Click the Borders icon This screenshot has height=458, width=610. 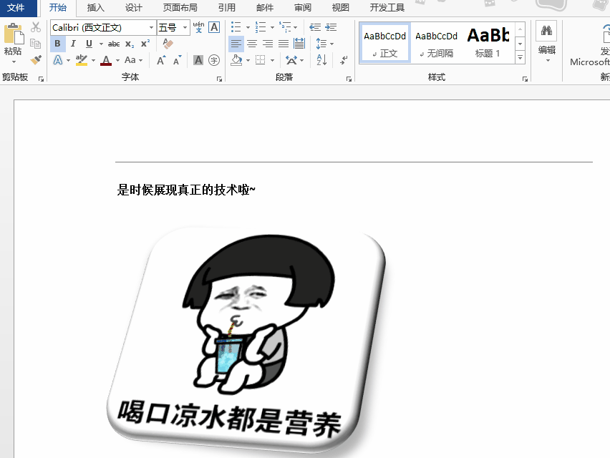point(261,60)
